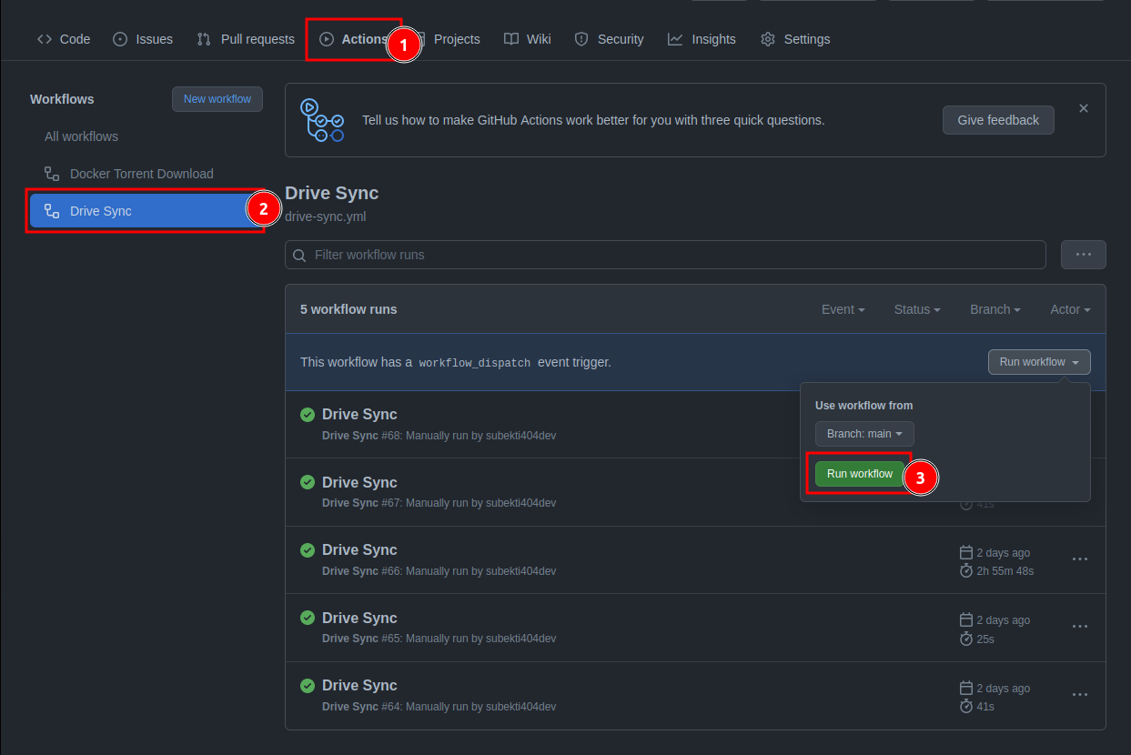1131x755 pixels.
Task: Expand the Event filter dropdown
Action: point(843,309)
